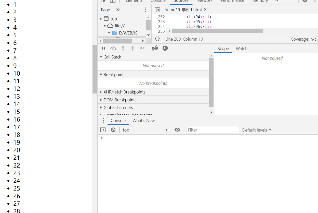Open the What's New drawer tab
Image resolution: width=318 pixels, height=213 pixels.
click(x=143, y=121)
